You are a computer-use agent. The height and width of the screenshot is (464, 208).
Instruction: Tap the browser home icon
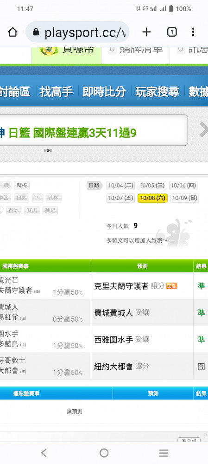coord(13,32)
